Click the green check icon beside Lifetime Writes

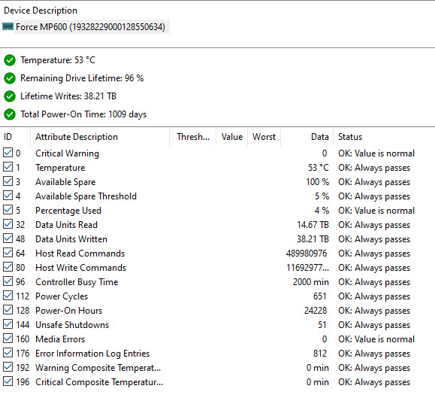coord(10,96)
